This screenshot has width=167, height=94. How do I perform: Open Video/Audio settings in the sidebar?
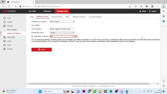tap(11, 37)
